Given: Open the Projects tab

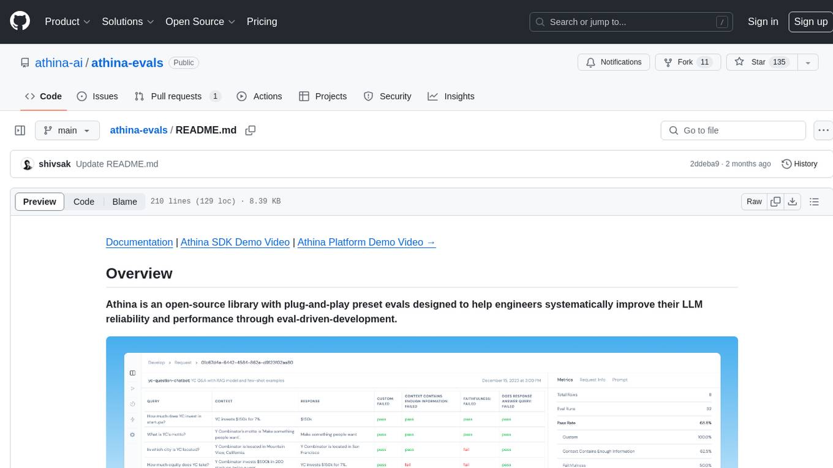Looking at the screenshot, I should click(323, 96).
